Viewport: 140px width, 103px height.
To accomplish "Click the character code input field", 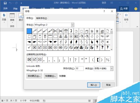I will [79, 68].
